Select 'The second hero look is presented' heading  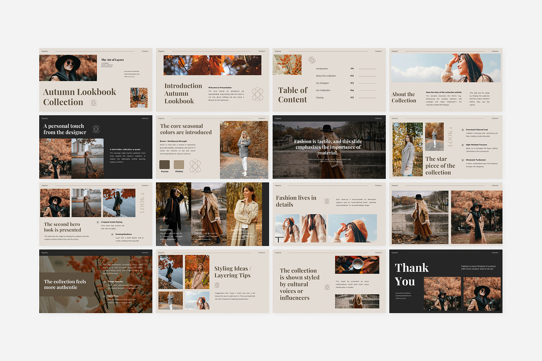(x=62, y=227)
